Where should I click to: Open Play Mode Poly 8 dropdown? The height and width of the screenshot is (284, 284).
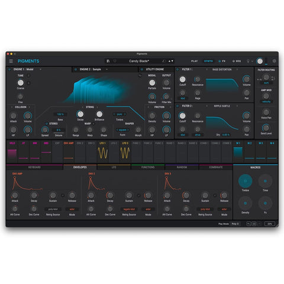click(x=235, y=224)
